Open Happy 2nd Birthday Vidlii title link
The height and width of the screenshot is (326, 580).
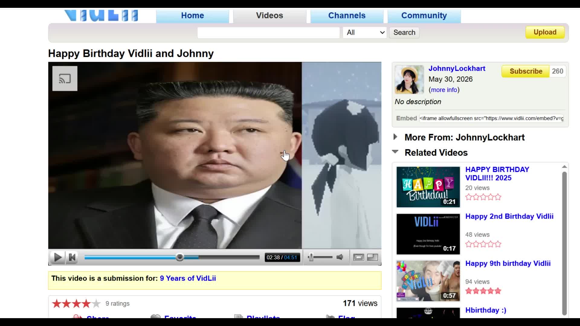point(509,216)
